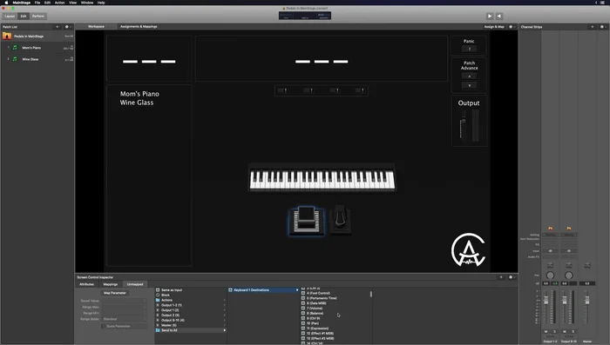Select the Pedals in MainStage concert folder icon
610x345 pixels.
[7, 36]
